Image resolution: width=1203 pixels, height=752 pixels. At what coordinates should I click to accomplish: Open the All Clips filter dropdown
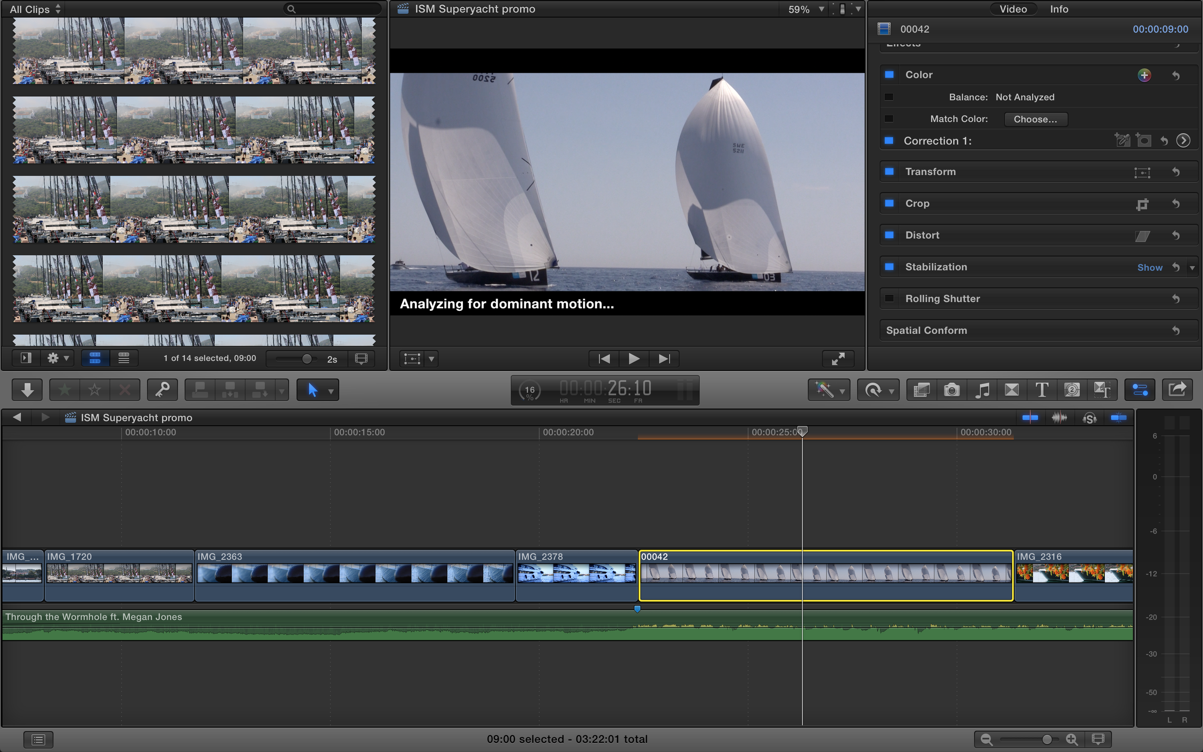(x=35, y=9)
